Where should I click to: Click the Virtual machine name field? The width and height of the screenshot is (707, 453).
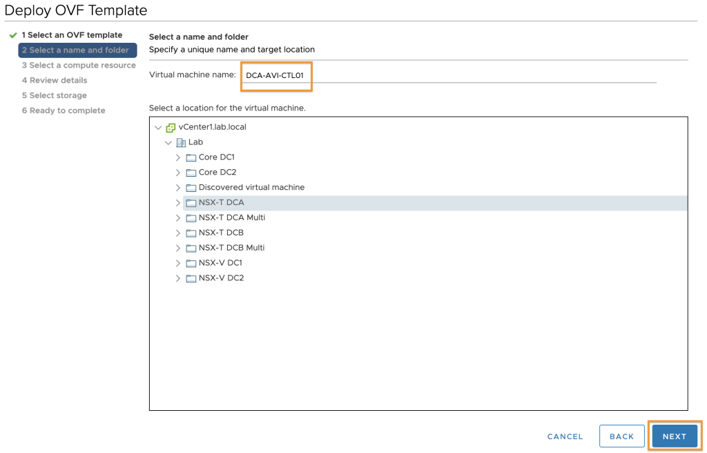448,75
